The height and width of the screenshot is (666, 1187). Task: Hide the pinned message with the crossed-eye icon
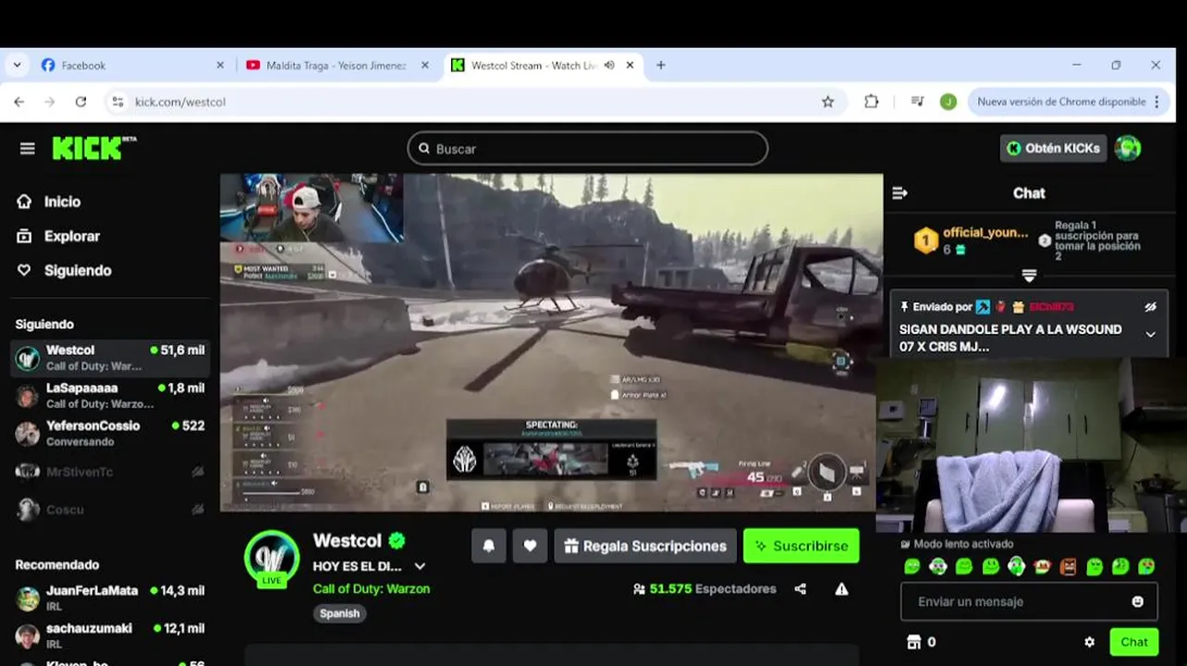tap(1150, 306)
